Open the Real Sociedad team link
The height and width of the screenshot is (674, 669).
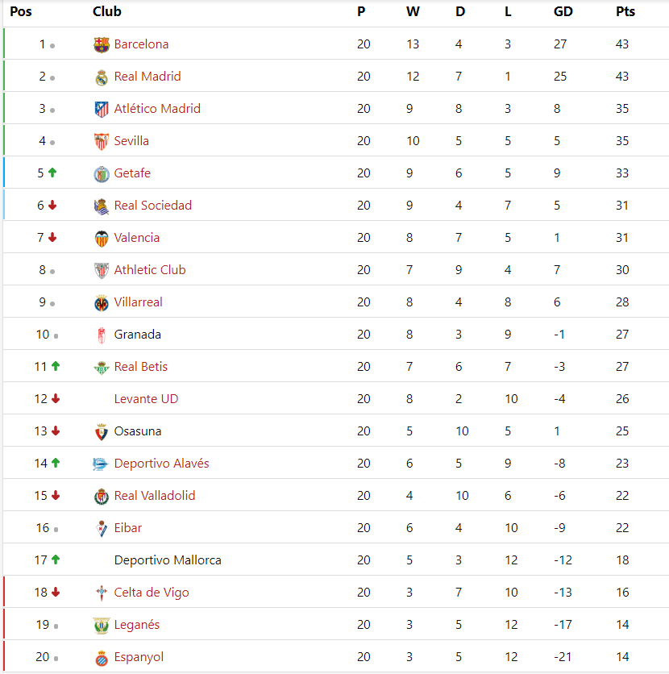pos(152,205)
